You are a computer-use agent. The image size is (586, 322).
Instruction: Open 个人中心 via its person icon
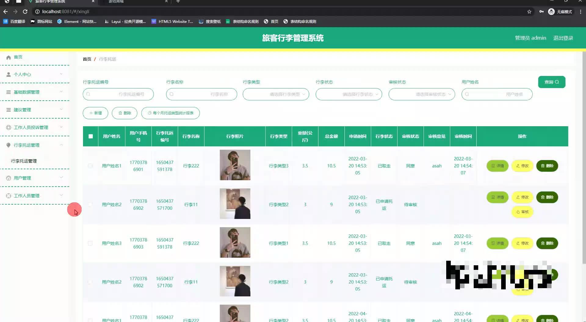point(8,74)
